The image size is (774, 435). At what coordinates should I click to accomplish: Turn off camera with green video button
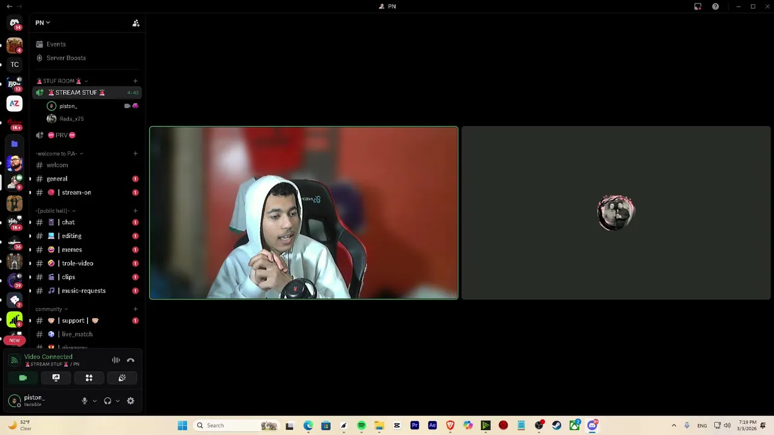[x=23, y=378]
